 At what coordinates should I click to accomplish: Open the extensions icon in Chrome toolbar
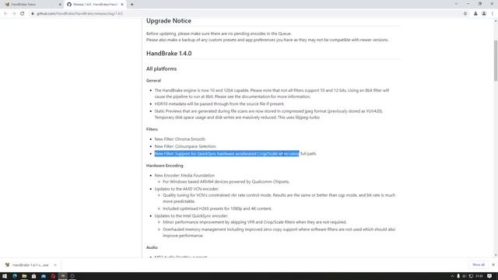(x=475, y=14)
